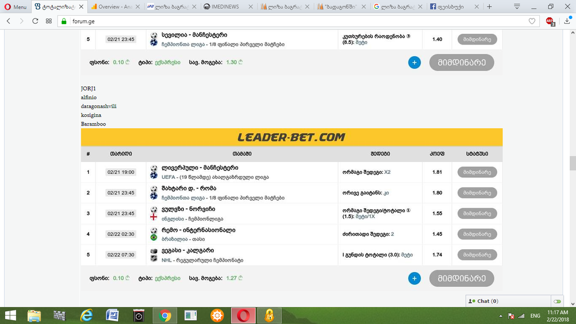
Task: Click the page vertical scrollbar thumb
Action: pos(573,163)
